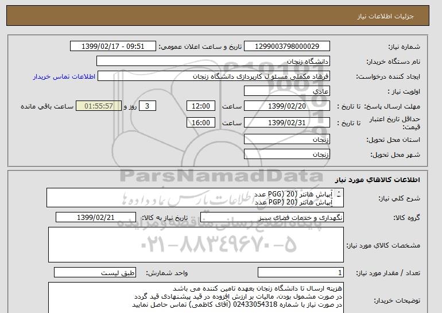Screen dimensions: 442x313
Task: Open the اطلاعات تماس خریدار link
Action: (64, 76)
